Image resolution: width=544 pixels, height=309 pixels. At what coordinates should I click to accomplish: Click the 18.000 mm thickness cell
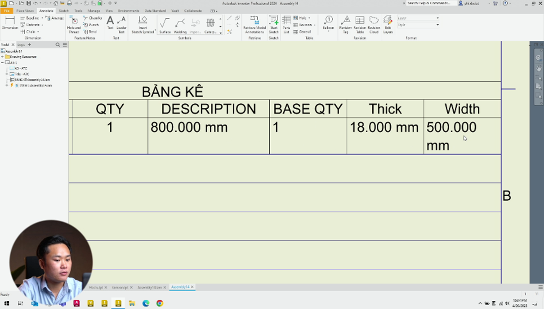[x=385, y=136]
